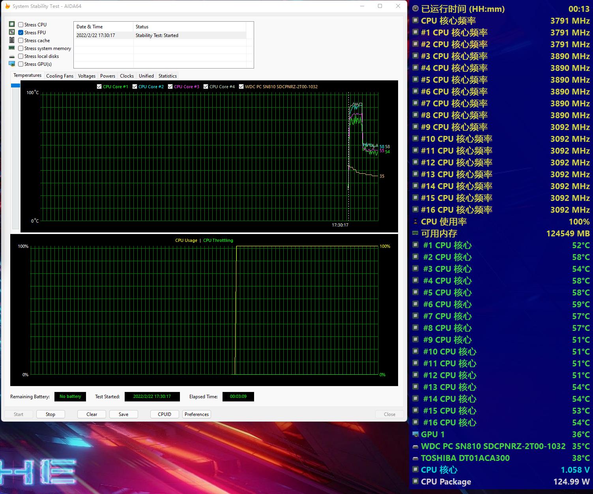Open the Voltages tab

(86, 76)
